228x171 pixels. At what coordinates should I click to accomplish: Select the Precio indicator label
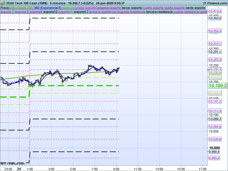tap(5, 8)
